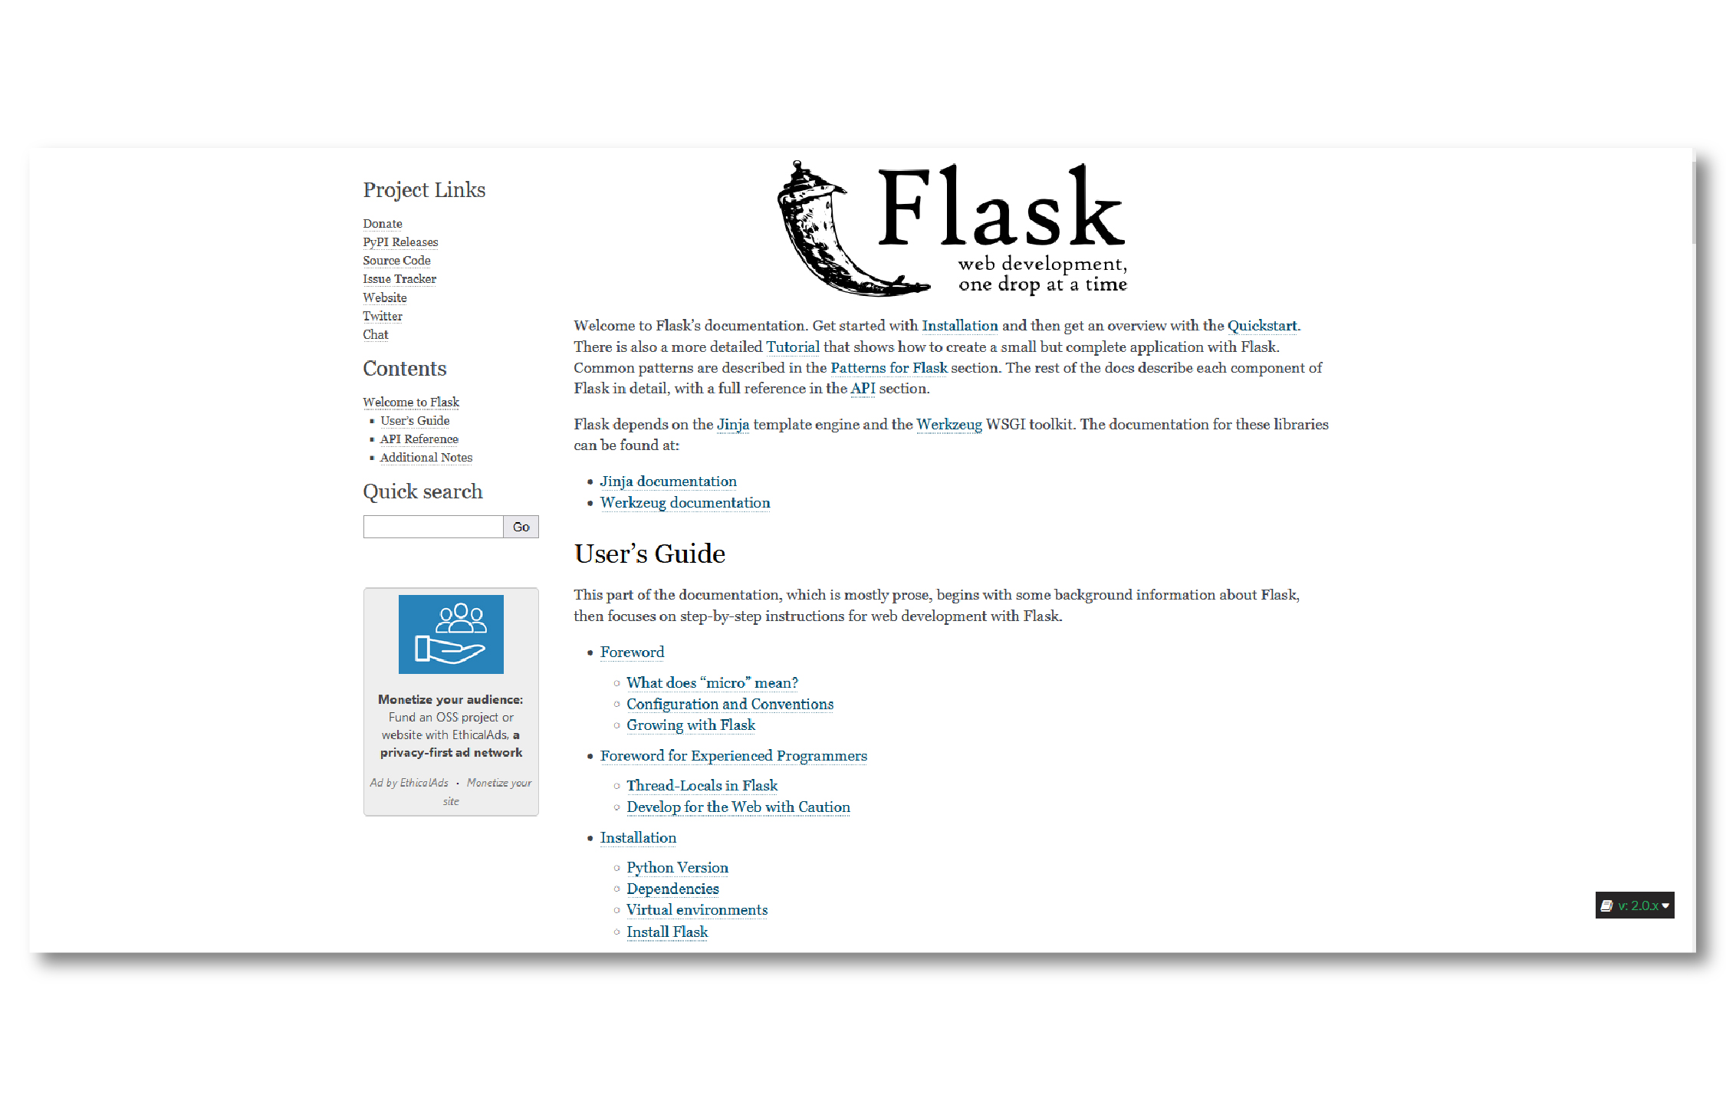Click the Twitter link in Project Links
The width and height of the screenshot is (1726, 1101).
[381, 314]
